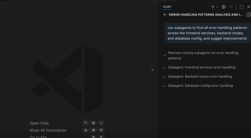The width and height of the screenshot is (251, 138).
Task: Click spinner beside Frontend services subagent
Action: pos(164,68)
